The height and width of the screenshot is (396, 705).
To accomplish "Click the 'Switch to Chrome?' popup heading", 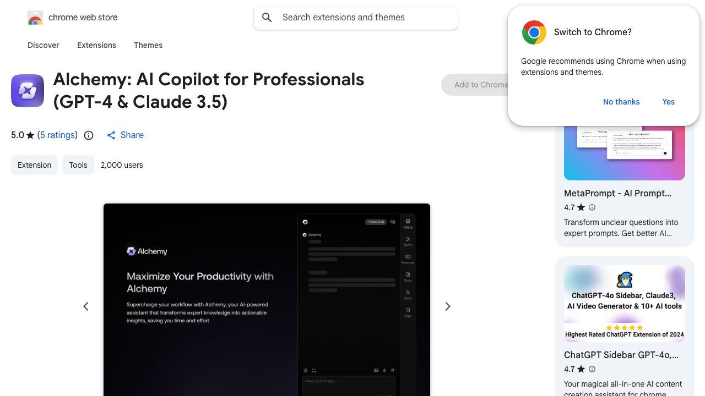I will (x=593, y=32).
